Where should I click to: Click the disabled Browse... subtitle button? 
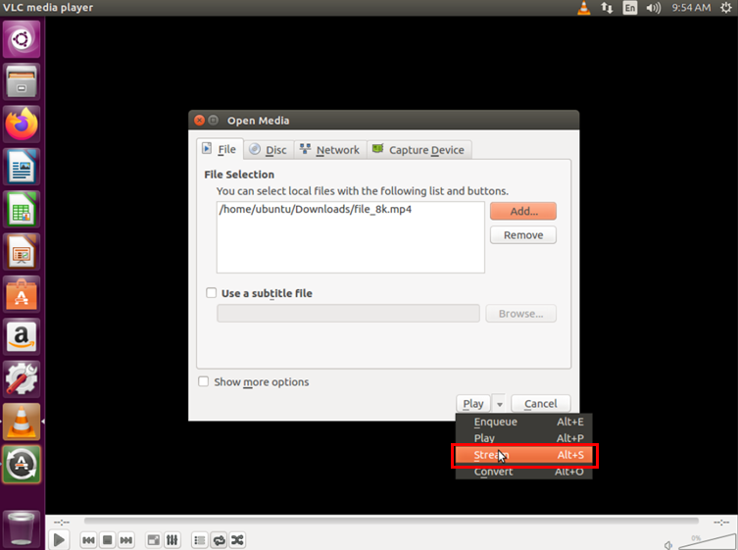click(x=521, y=314)
